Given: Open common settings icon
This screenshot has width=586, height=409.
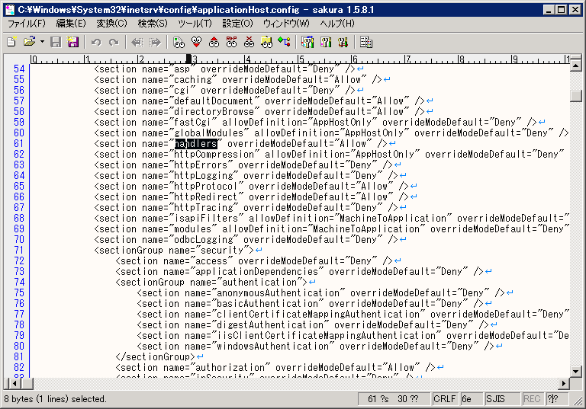Looking at the screenshot, I should coord(343,42).
